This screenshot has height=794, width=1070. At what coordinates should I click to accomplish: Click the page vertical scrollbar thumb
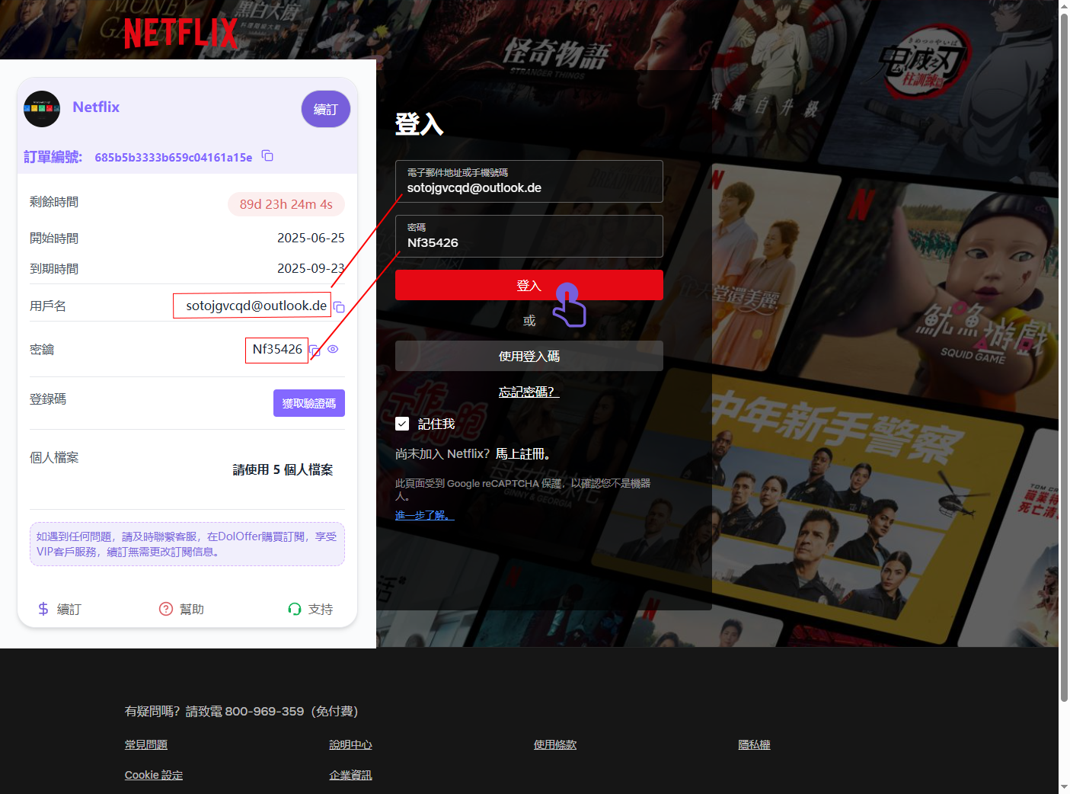1064,357
